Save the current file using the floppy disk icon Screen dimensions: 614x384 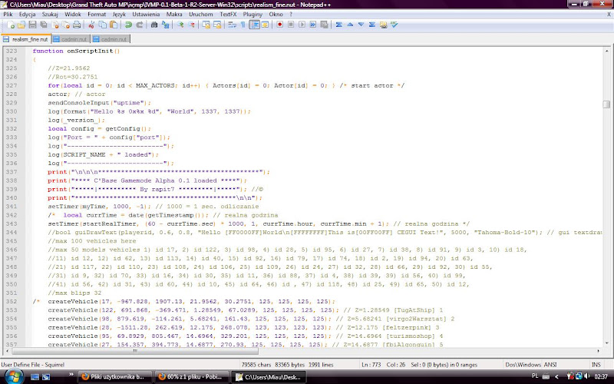(x=30, y=25)
